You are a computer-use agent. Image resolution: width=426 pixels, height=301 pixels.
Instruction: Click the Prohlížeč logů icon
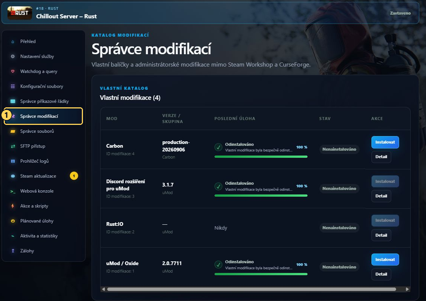(x=12, y=161)
